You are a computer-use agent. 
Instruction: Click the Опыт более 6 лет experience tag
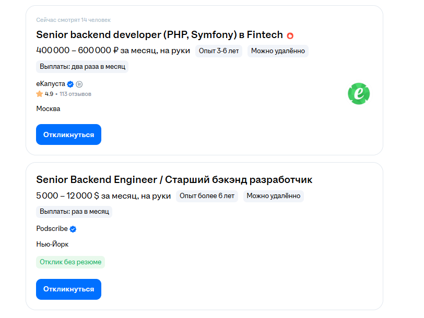[207, 195]
